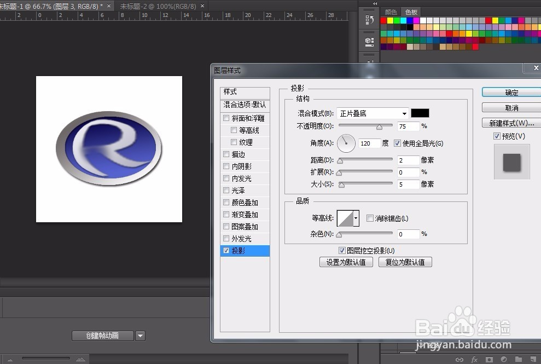Enable the 描边 checkbox
The height and width of the screenshot is (364, 541).
tap(226, 154)
